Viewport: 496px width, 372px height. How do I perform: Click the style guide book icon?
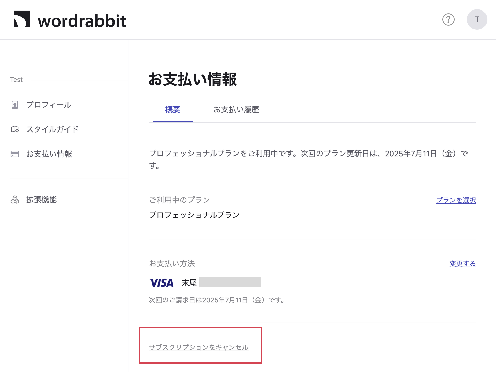click(15, 129)
